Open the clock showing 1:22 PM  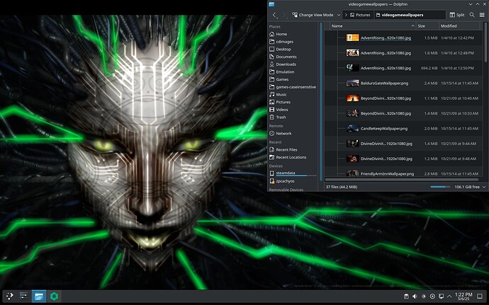pyautogui.click(x=463, y=297)
